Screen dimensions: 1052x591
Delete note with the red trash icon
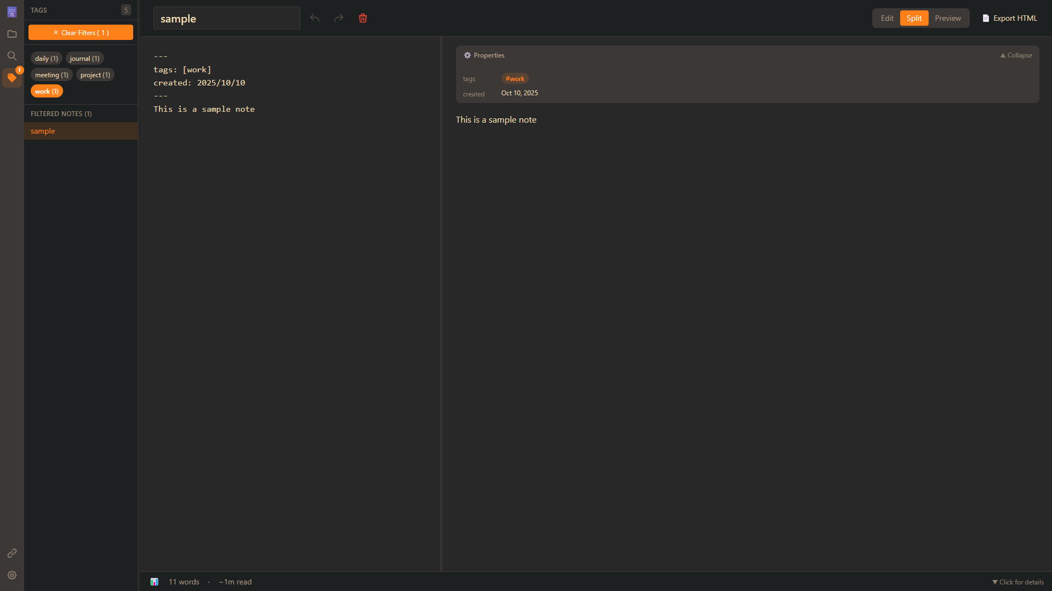point(363,18)
